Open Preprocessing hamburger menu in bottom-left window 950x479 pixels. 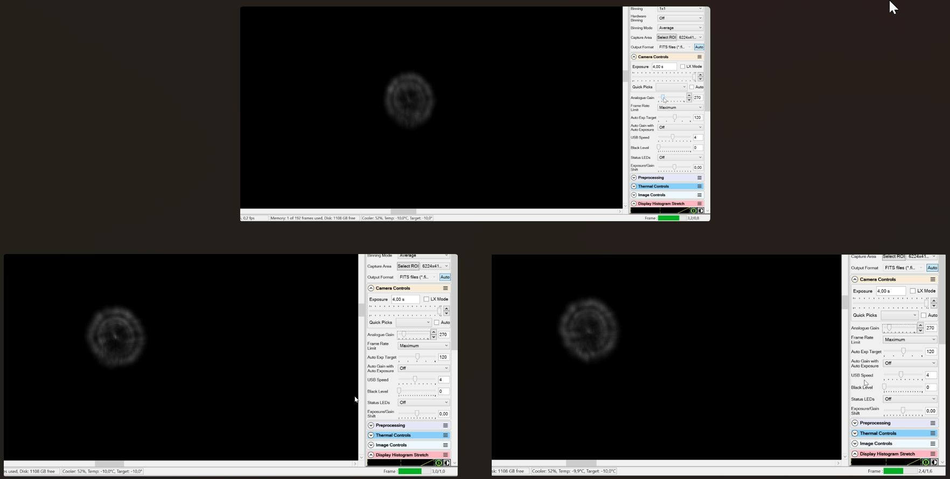[445, 426]
